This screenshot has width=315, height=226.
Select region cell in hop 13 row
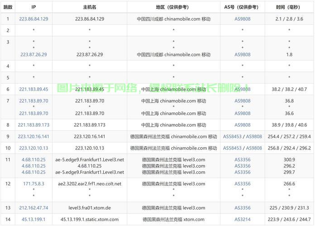pyautogui.click(x=173, y=208)
